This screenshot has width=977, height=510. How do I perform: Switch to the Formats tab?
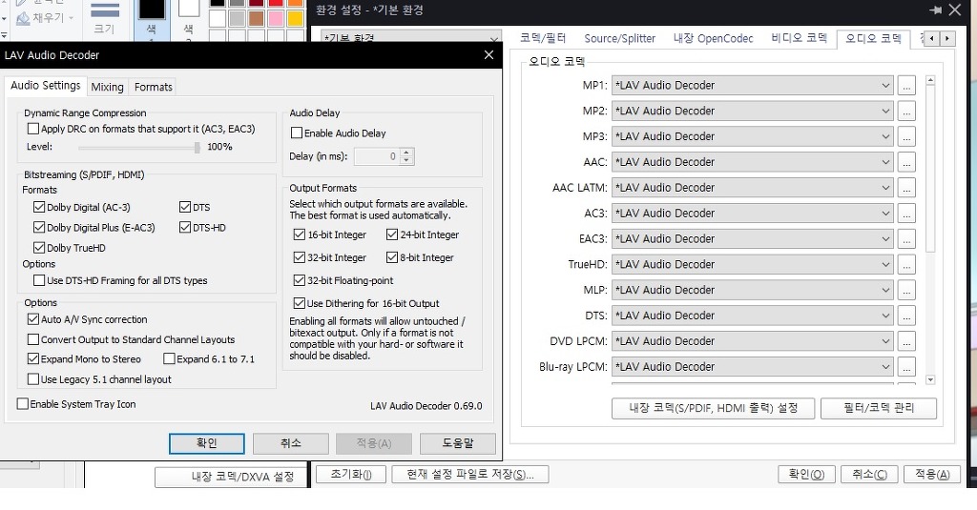pyautogui.click(x=153, y=87)
